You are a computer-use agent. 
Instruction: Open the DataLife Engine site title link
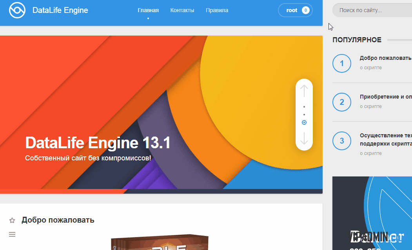point(60,10)
